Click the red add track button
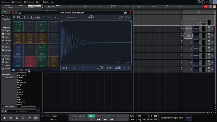 pos(206,7)
